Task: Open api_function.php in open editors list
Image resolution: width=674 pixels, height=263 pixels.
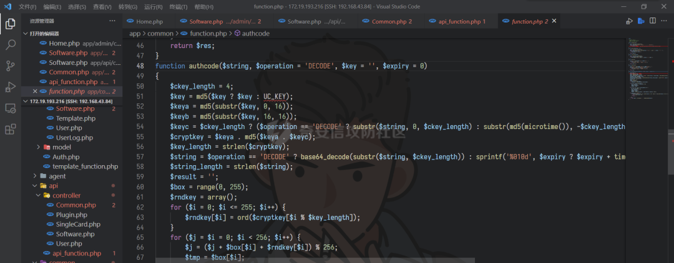Action: (x=72, y=82)
